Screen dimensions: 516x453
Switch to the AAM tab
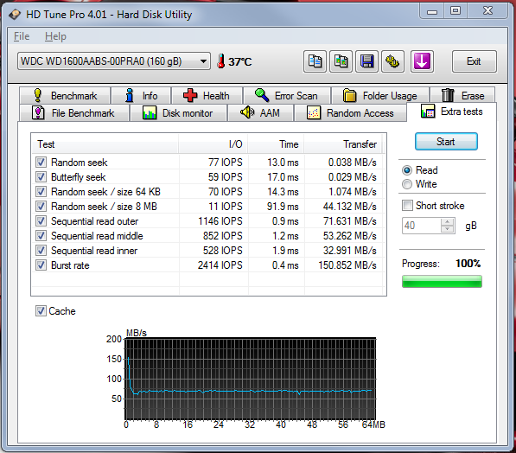click(x=260, y=113)
